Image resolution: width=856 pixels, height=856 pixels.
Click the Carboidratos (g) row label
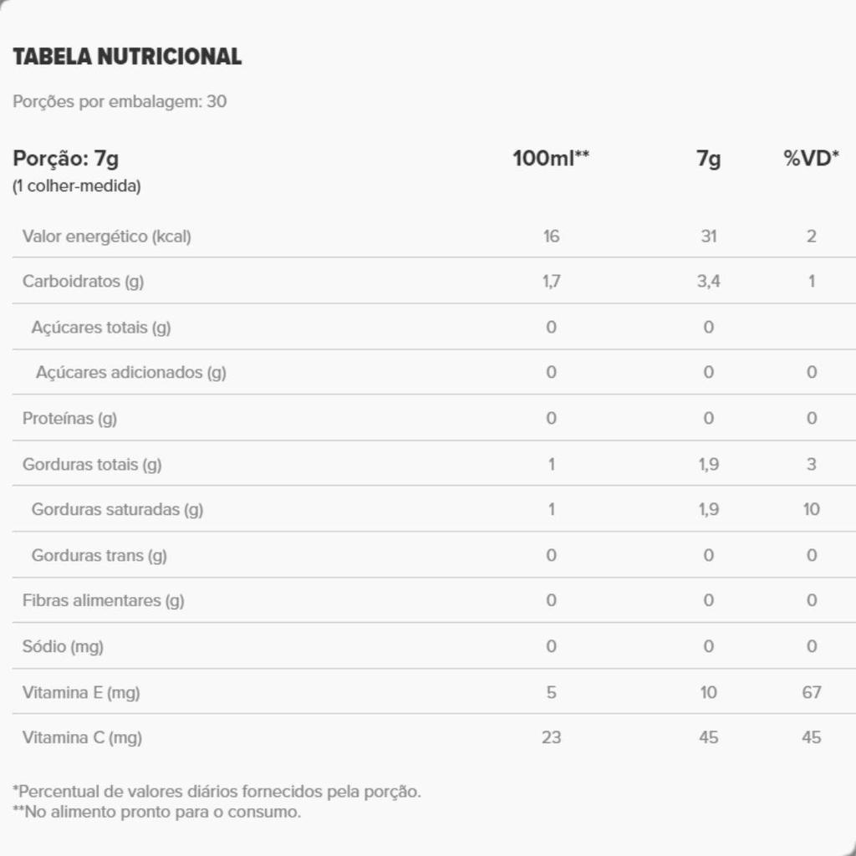(x=83, y=282)
